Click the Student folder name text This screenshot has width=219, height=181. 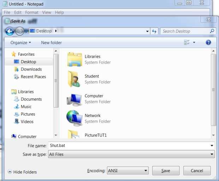click(x=92, y=76)
